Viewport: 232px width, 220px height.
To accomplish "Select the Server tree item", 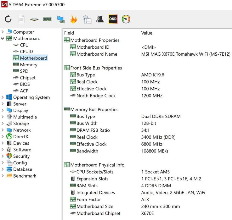I will (x=16, y=104).
